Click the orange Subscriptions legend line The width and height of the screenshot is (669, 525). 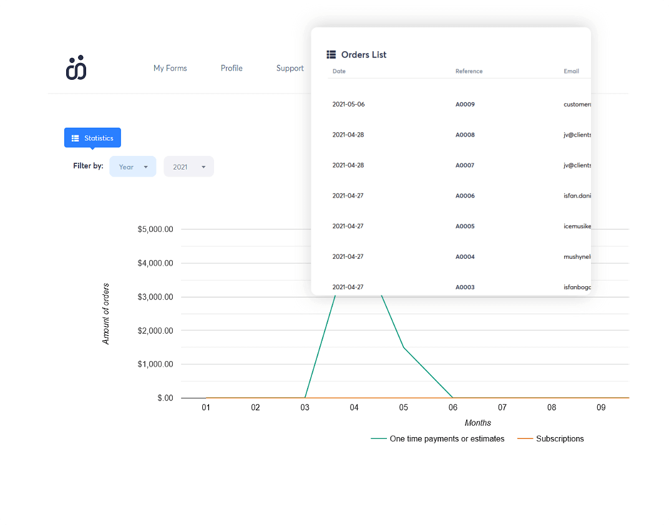point(525,438)
